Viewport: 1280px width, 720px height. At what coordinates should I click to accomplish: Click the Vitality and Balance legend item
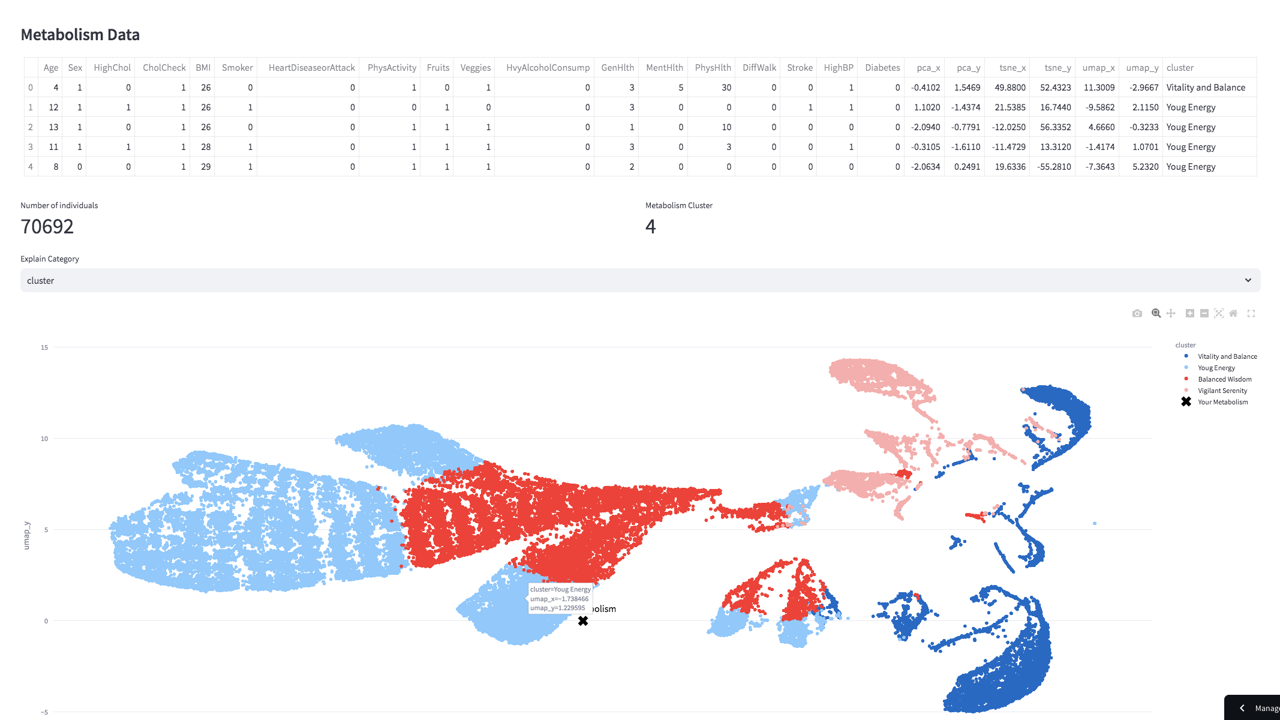[x=1221, y=356]
